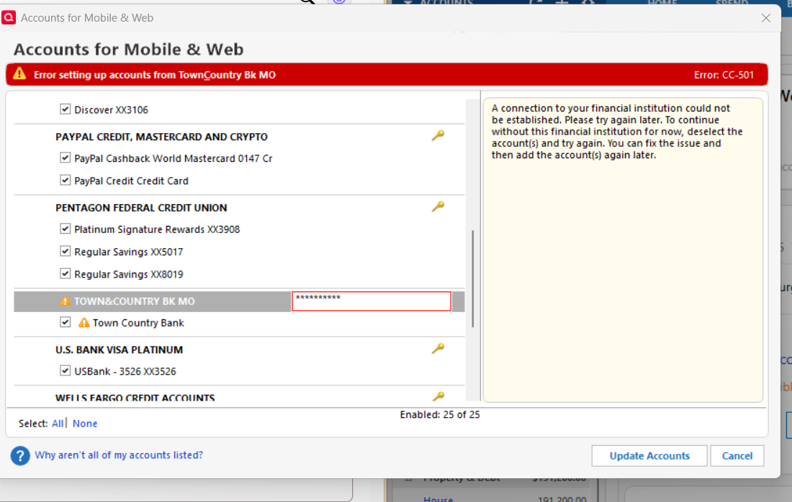792x502 pixels.
Task: Click the U.S. BANK VISA PLATINUM heading
Action: pyautogui.click(x=119, y=350)
